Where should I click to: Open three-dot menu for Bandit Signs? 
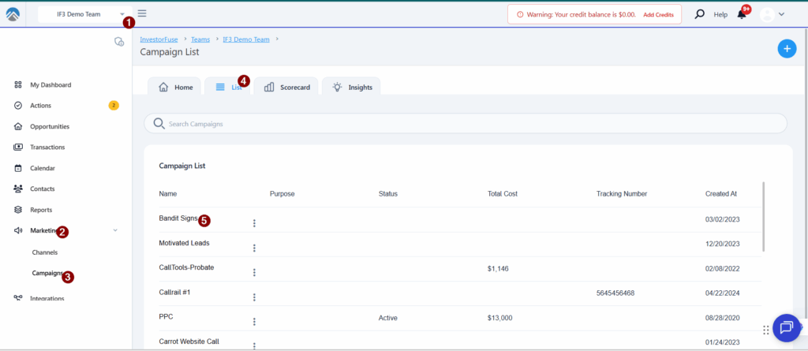(254, 223)
